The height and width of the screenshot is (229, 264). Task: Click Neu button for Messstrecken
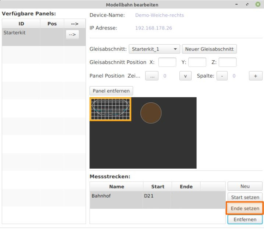tap(245, 186)
